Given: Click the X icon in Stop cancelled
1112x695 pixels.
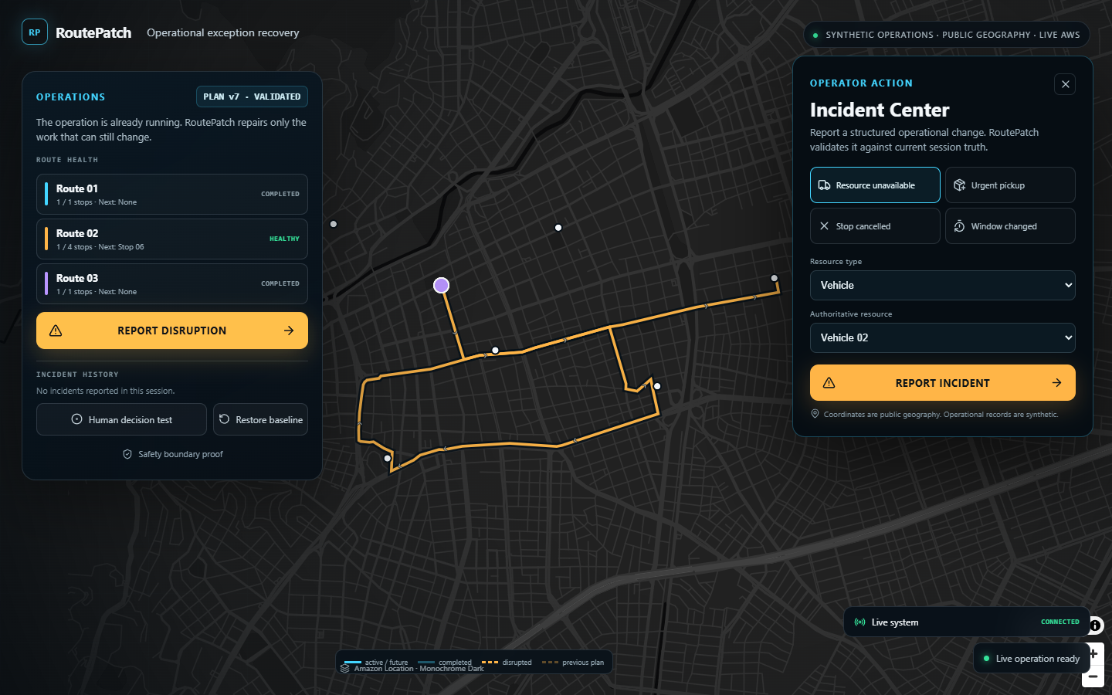Looking at the screenshot, I should pyautogui.click(x=824, y=226).
